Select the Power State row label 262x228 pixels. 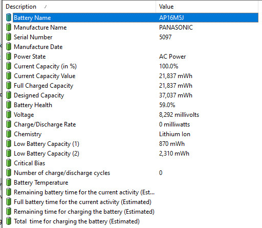tap(30, 57)
